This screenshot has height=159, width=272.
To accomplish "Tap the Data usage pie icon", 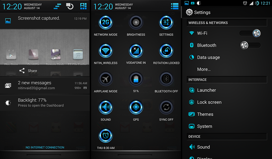I will [192, 57].
